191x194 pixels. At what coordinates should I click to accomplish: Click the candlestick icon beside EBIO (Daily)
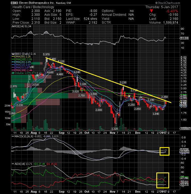tap(13, 54)
